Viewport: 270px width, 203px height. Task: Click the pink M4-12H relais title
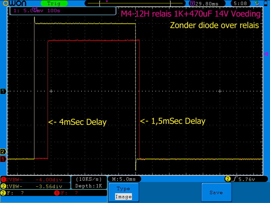(191, 14)
